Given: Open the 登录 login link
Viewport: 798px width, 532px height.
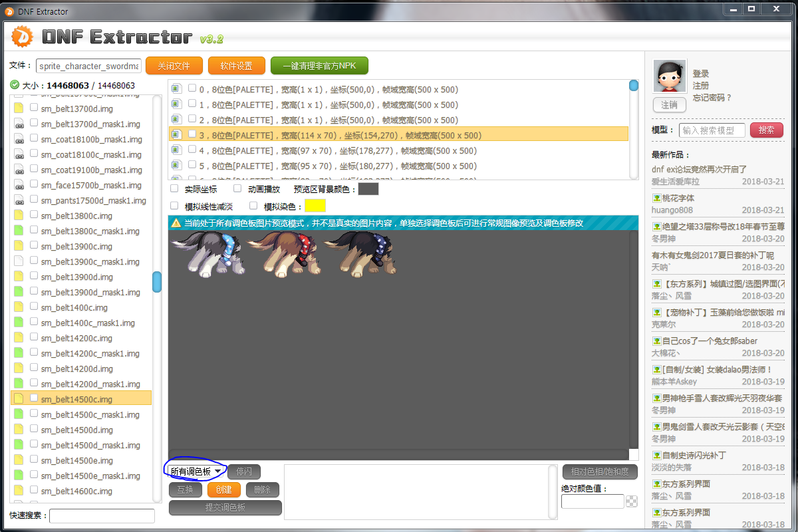Looking at the screenshot, I should tap(701, 74).
